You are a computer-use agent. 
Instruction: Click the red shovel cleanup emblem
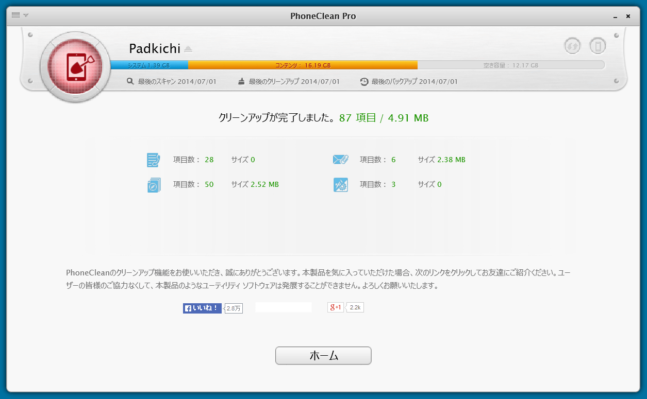[x=75, y=66]
